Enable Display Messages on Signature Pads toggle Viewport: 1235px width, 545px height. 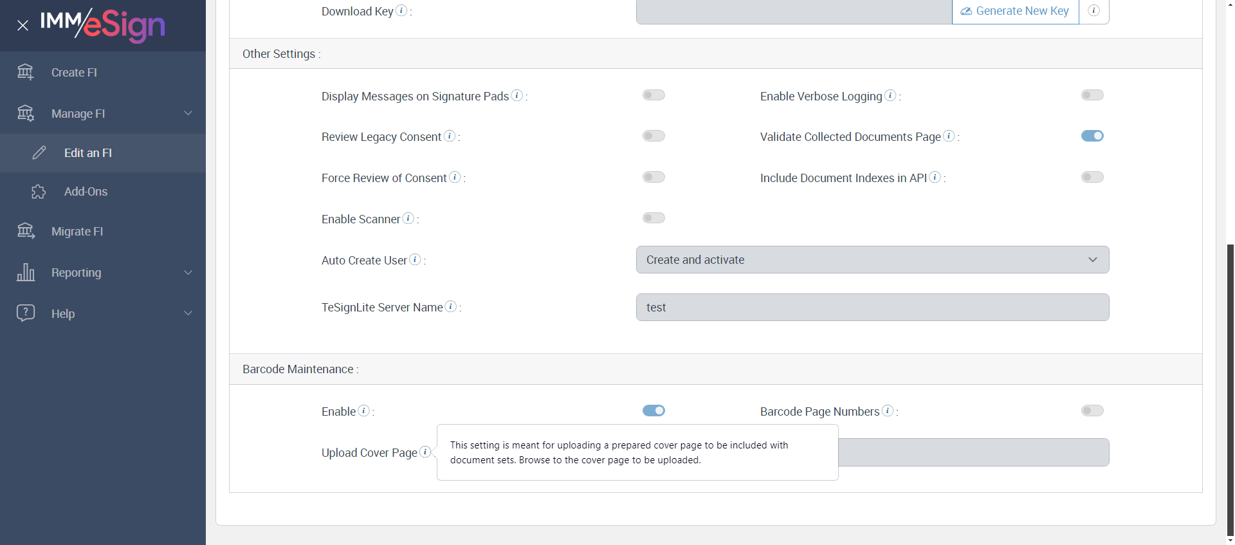[654, 95]
